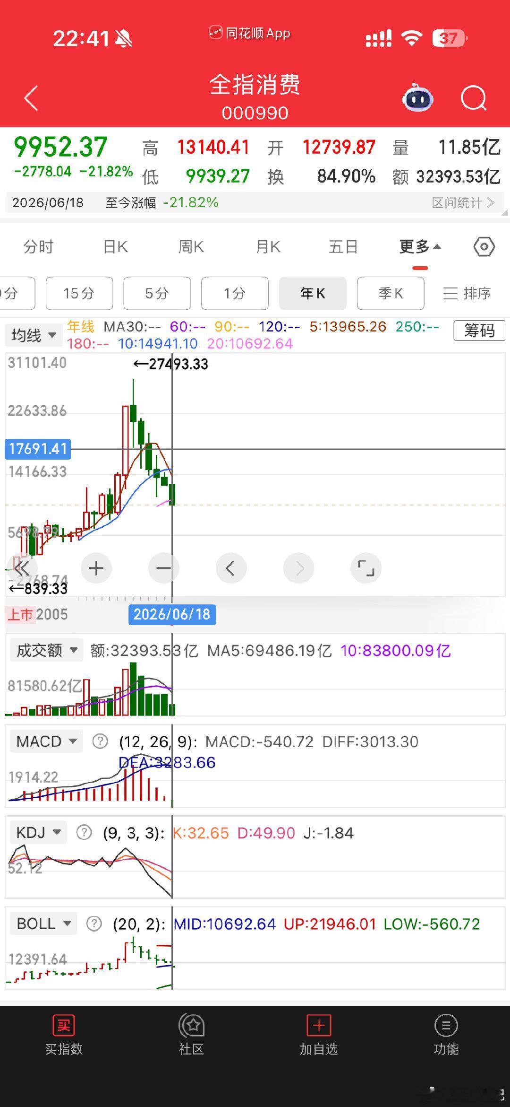Tap the sort list icon 排序
This screenshot has width=510, height=1107.
(x=467, y=293)
